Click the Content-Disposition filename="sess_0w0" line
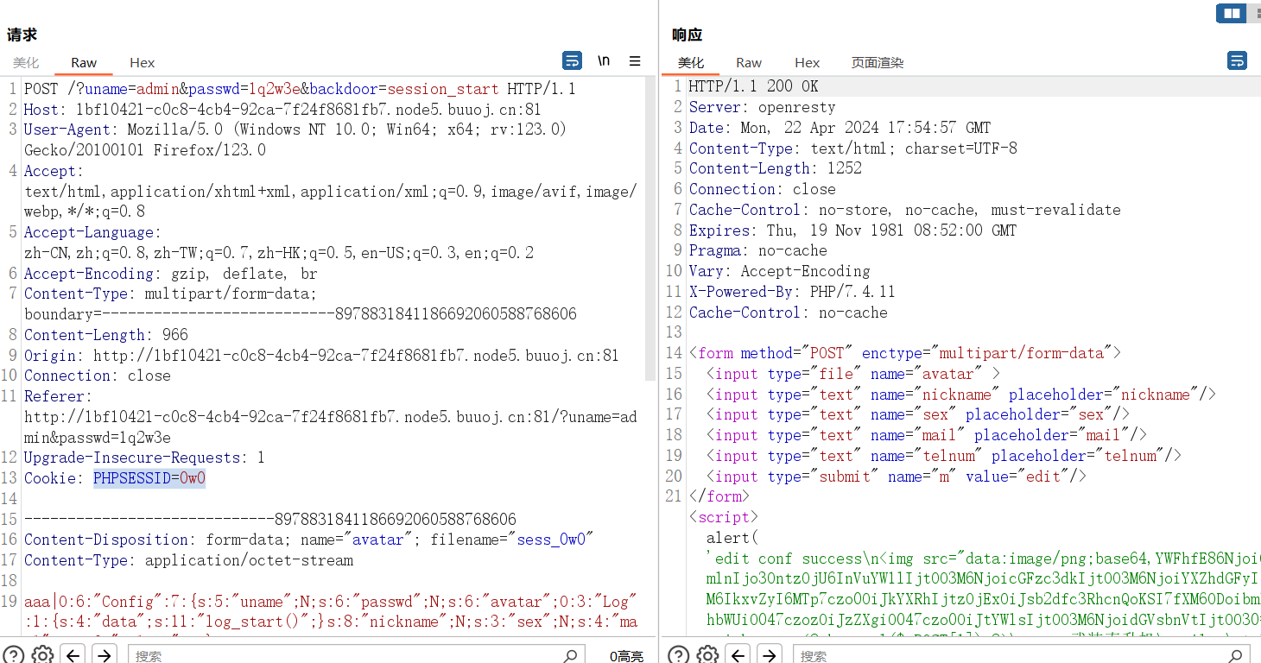Screen dimensions: 1261x663 coord(308,540)
